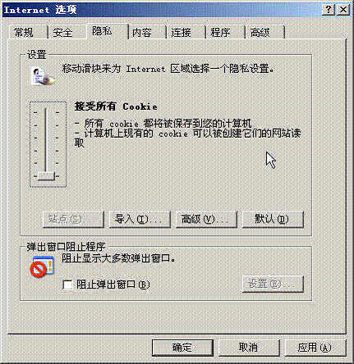Click the top of the privacy slider track
The height and width of the screenshot is (364, 354).
pyautogui.click(x=46, y=110)
